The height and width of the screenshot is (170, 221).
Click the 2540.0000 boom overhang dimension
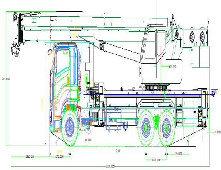point(30,157)
